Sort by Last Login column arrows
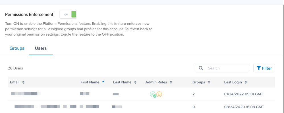 point(246,82)
